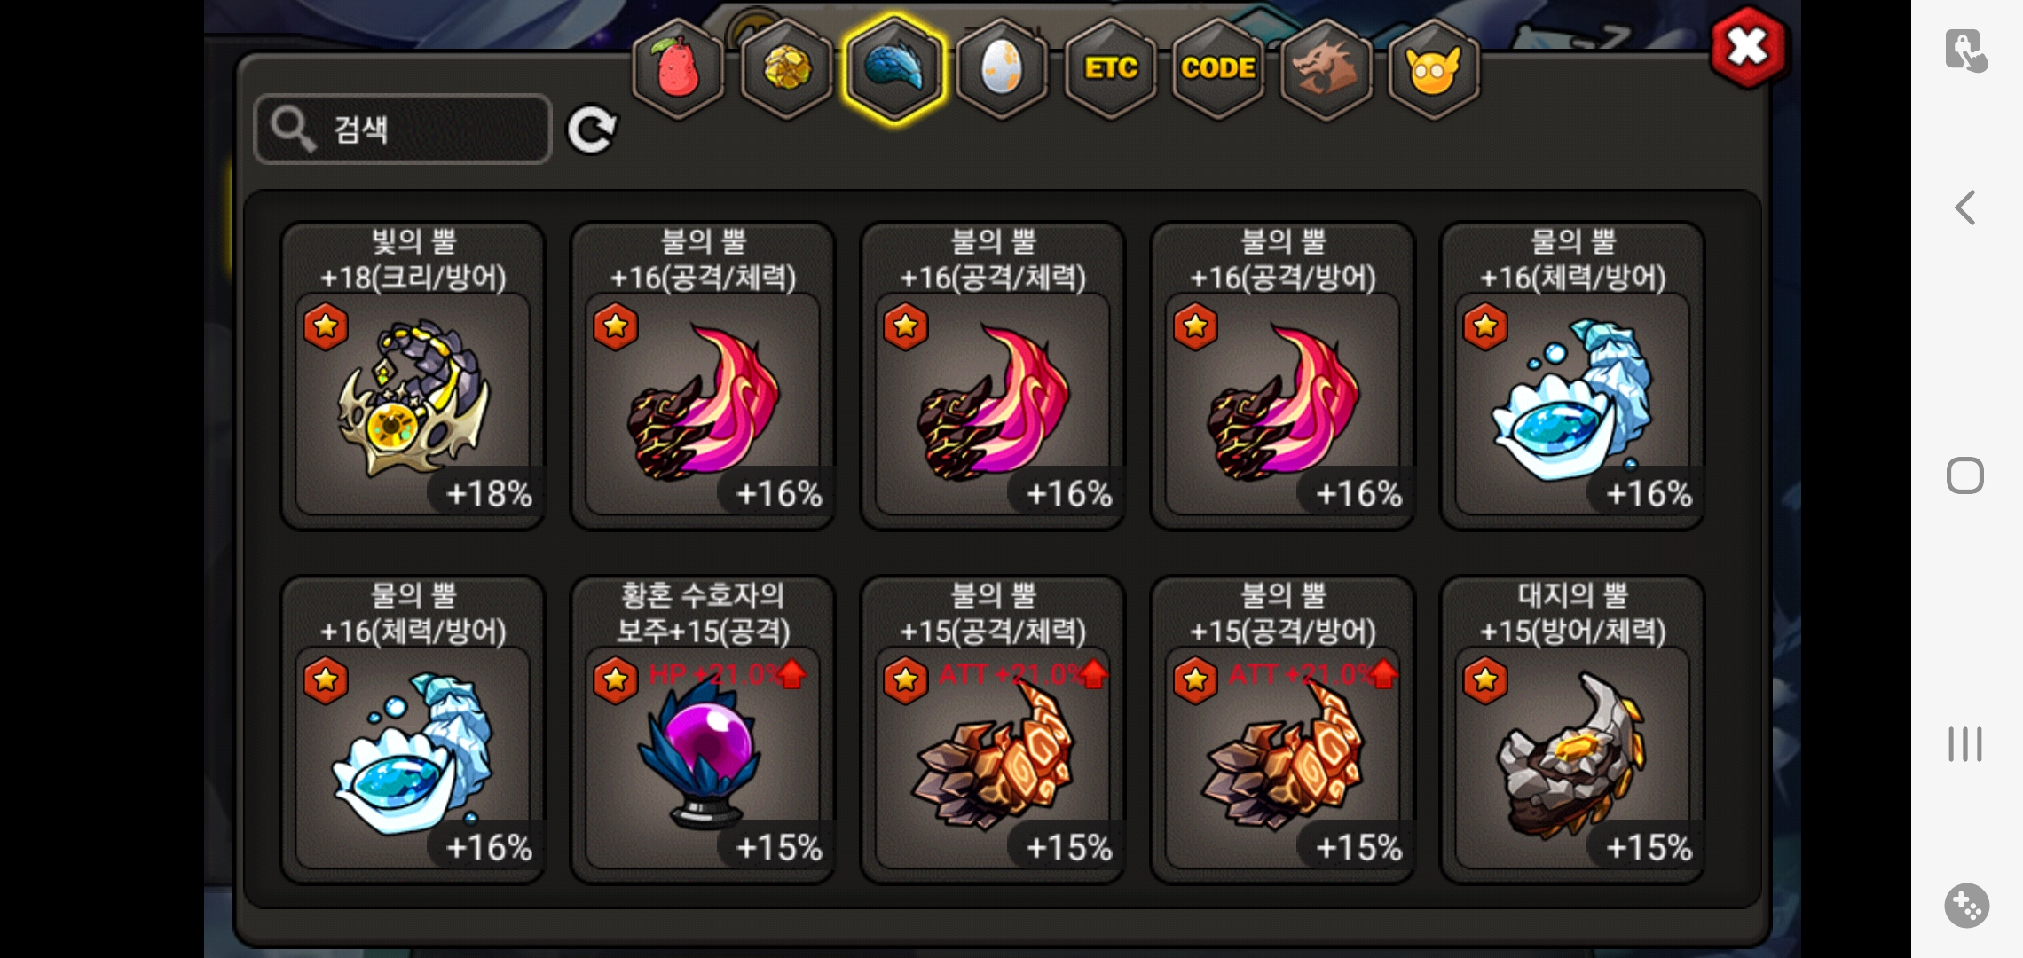The width and height of the screenshot is (2023, 958).
Task: Select the blue dragon horn category tab
Action: [894, 69]
